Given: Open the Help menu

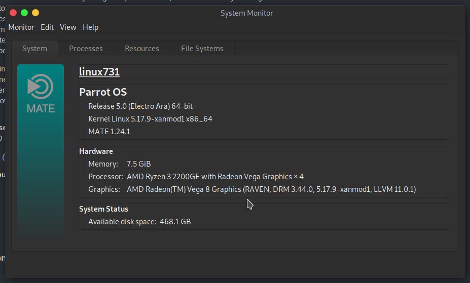Looking at the screenshot, I should click(91, 27).
